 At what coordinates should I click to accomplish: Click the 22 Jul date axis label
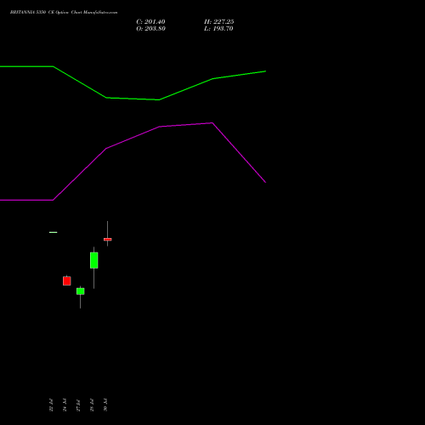pyautogui.click(x=51, y=405)
